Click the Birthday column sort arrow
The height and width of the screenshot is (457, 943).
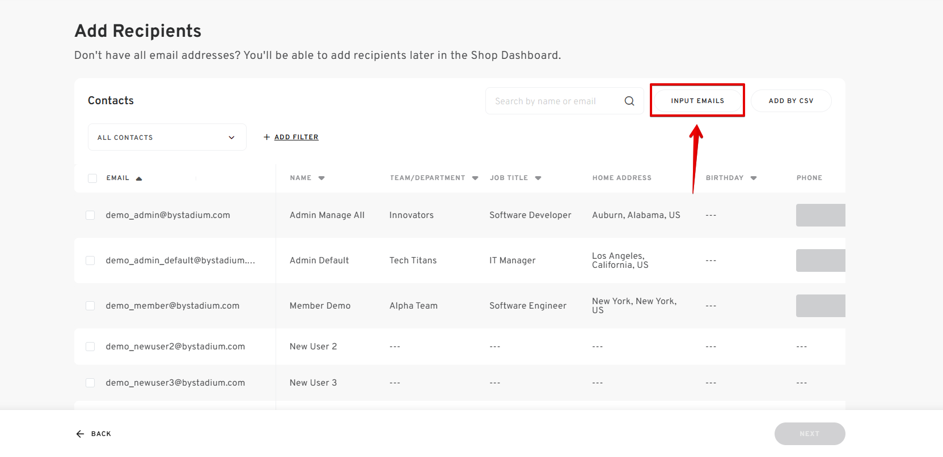(754, 178)
